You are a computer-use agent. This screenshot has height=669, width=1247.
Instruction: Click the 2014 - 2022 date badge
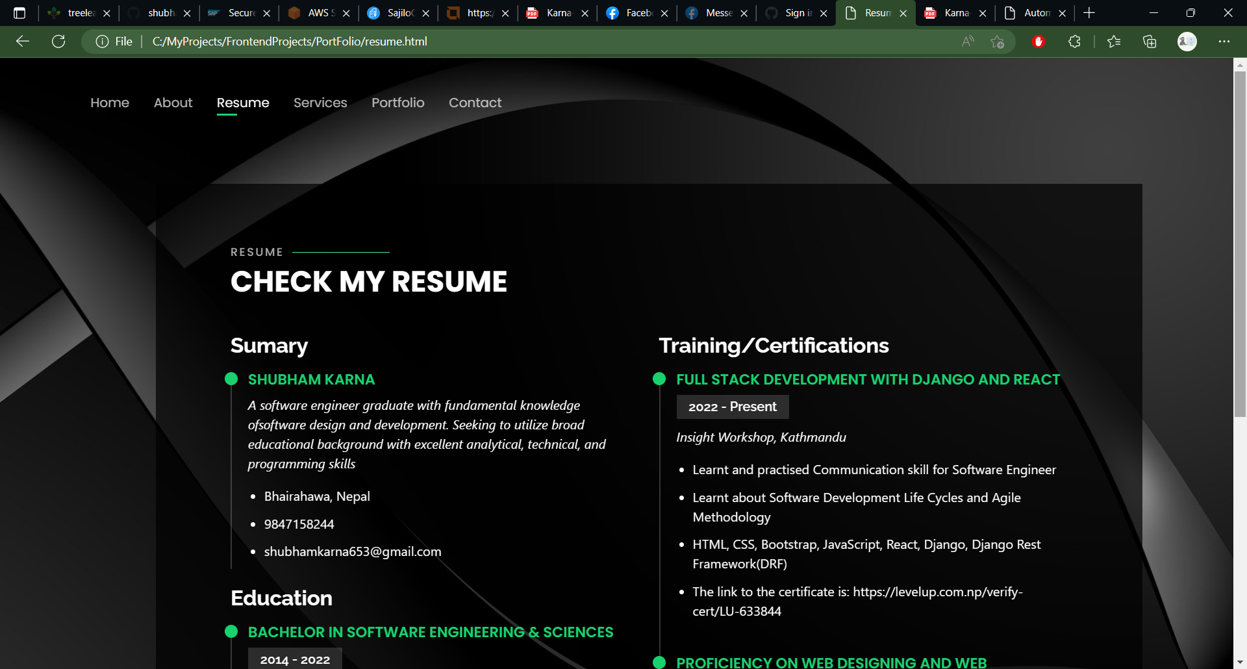pyautogui.click(x=295, y=659)
